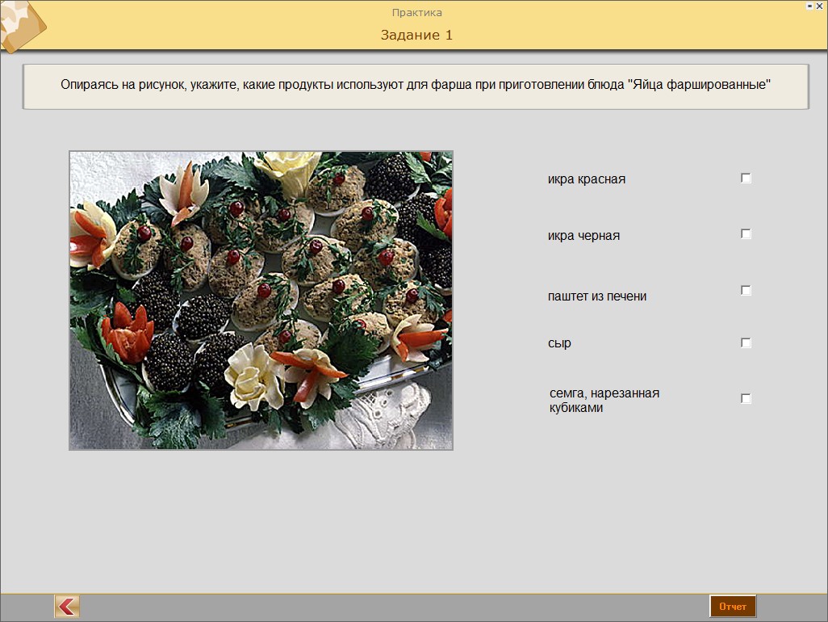This screenshot has width=828, height=622.
Task: Click the 'икра красная' answer label
Action: pos(586,179)
